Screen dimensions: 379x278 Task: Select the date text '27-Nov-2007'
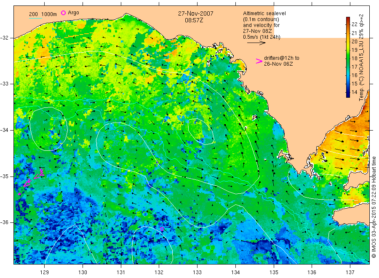(x=196, y=13)
